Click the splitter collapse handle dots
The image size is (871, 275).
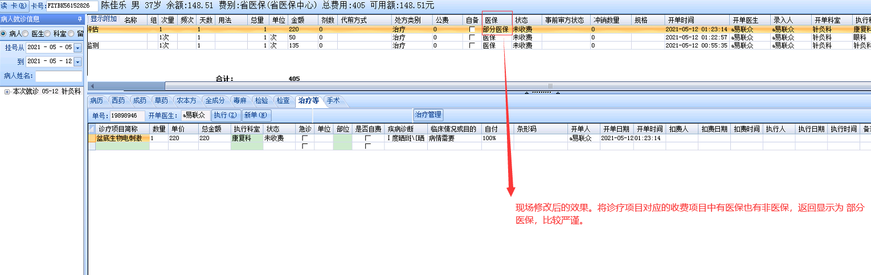(x=541, y=92)
